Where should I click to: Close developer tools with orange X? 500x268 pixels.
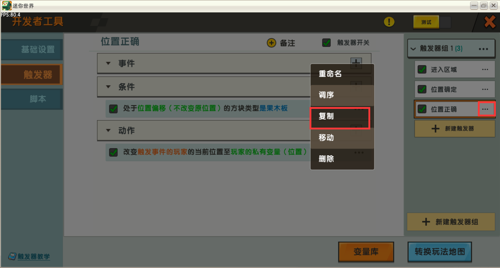(x=490, y=22)
